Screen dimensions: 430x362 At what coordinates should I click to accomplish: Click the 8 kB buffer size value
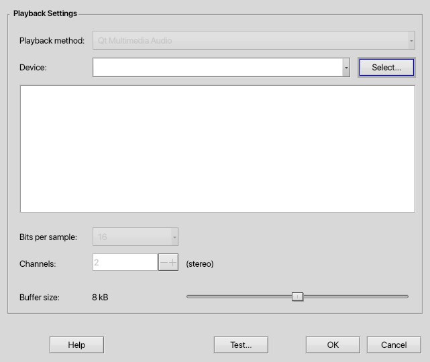click(x=100, y=298)
